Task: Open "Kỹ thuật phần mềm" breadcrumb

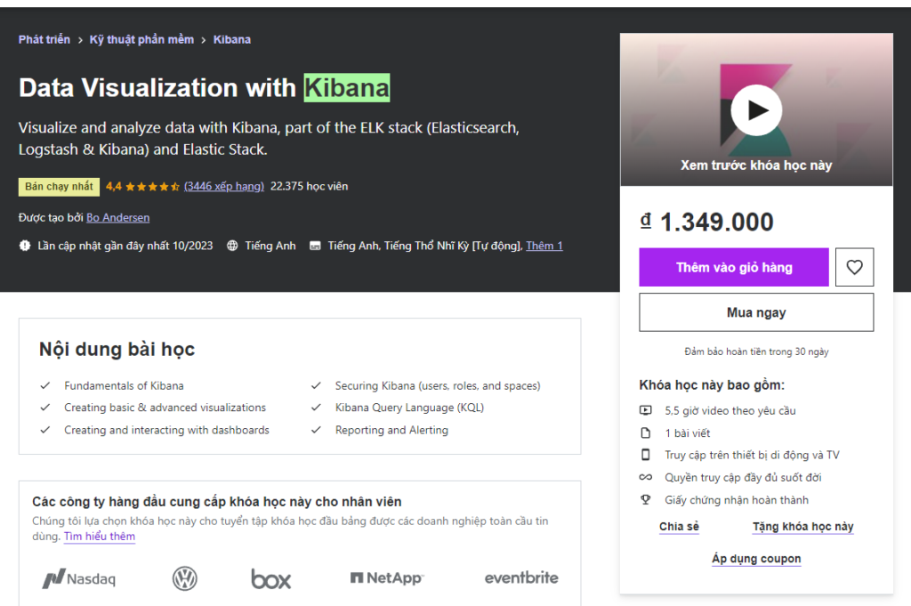Action: [141, 40]
